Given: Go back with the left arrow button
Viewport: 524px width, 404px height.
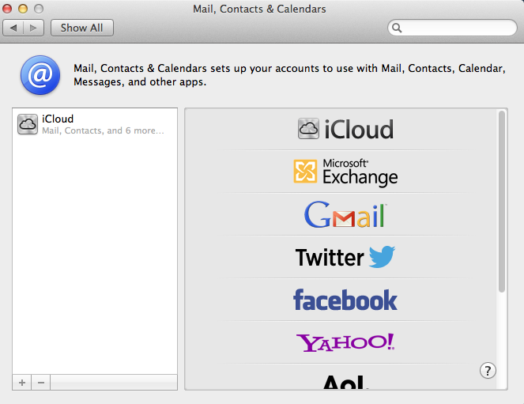Looking at the screenshot, I should point(13,28).
